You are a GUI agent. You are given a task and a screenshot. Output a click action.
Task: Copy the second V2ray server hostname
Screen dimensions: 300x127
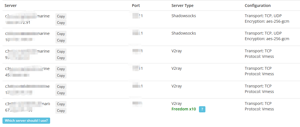[61, 69]
